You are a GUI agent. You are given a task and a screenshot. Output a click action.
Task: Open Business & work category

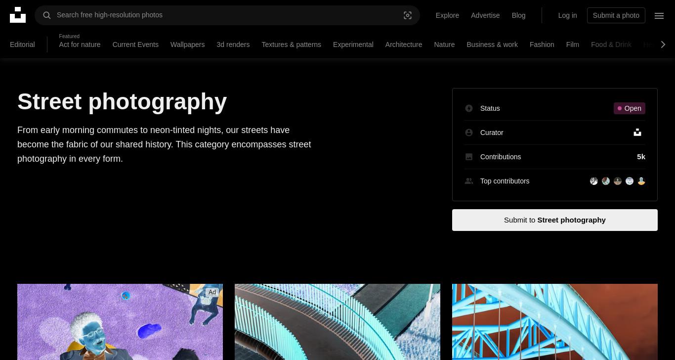coord(492,45)
